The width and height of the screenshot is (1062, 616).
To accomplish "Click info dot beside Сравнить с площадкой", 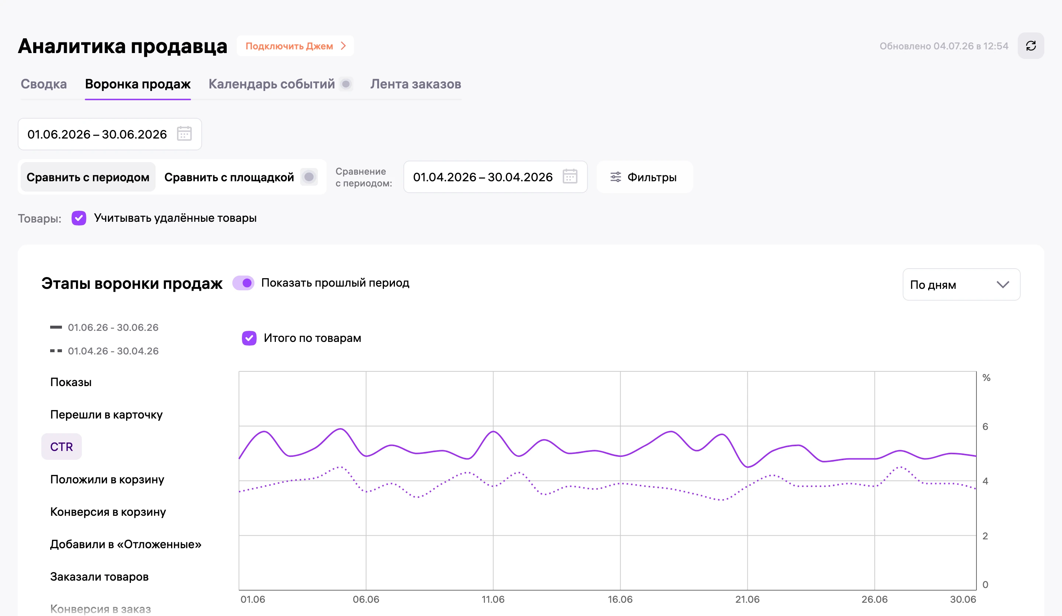I will coord(309,177).
